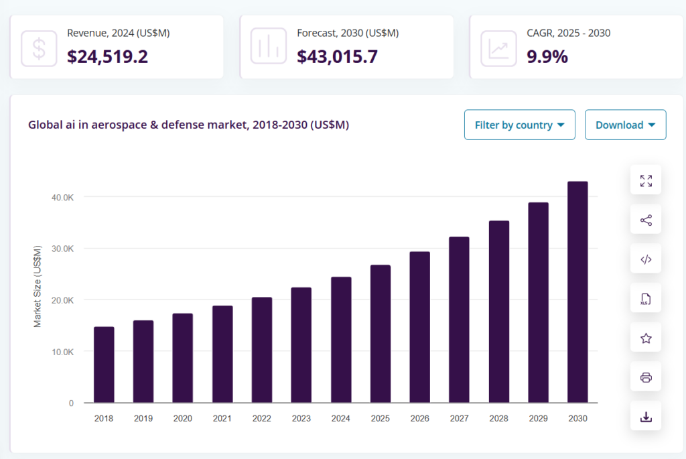Expand the Download dropdown menu
This screenshot has height=459, width=686.
tap(625, 125)
